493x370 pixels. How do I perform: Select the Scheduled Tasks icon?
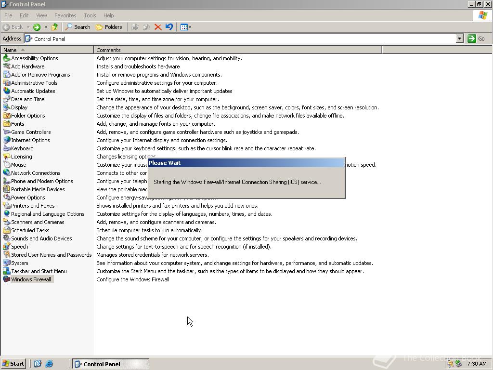click(x=6, y=230)
